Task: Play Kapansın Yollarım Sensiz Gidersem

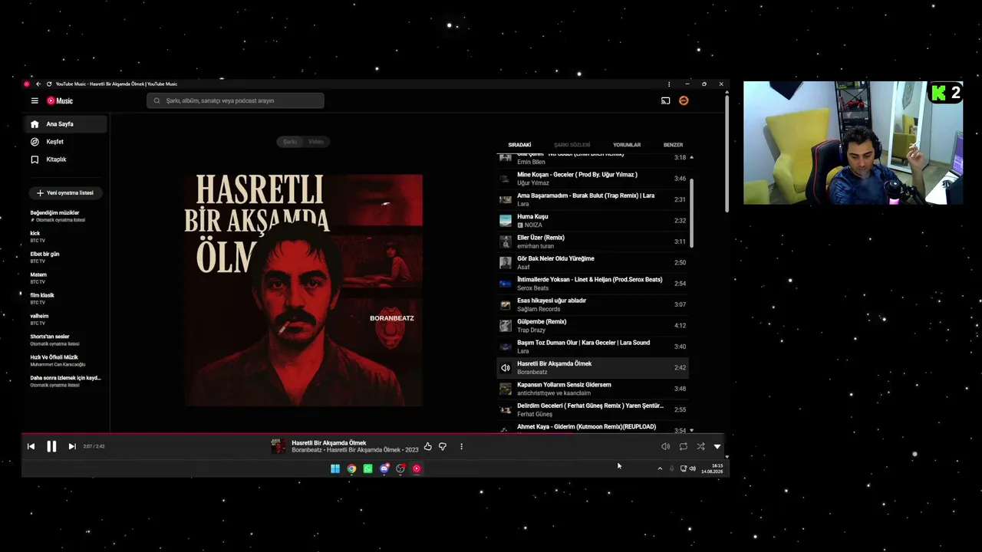Action: pos(593,389)
